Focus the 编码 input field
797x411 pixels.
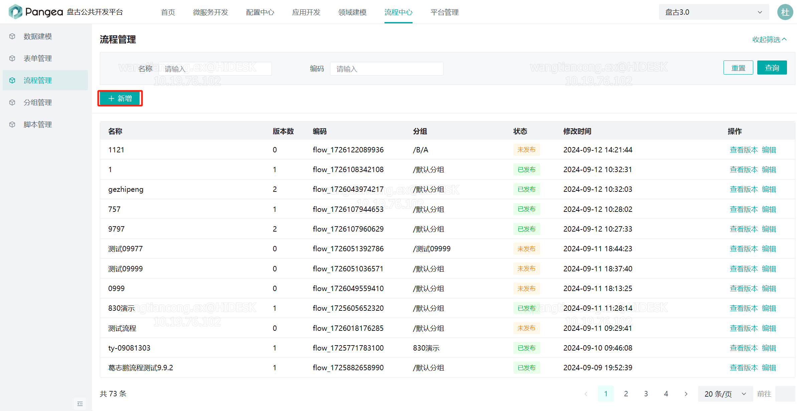point(387,69)
